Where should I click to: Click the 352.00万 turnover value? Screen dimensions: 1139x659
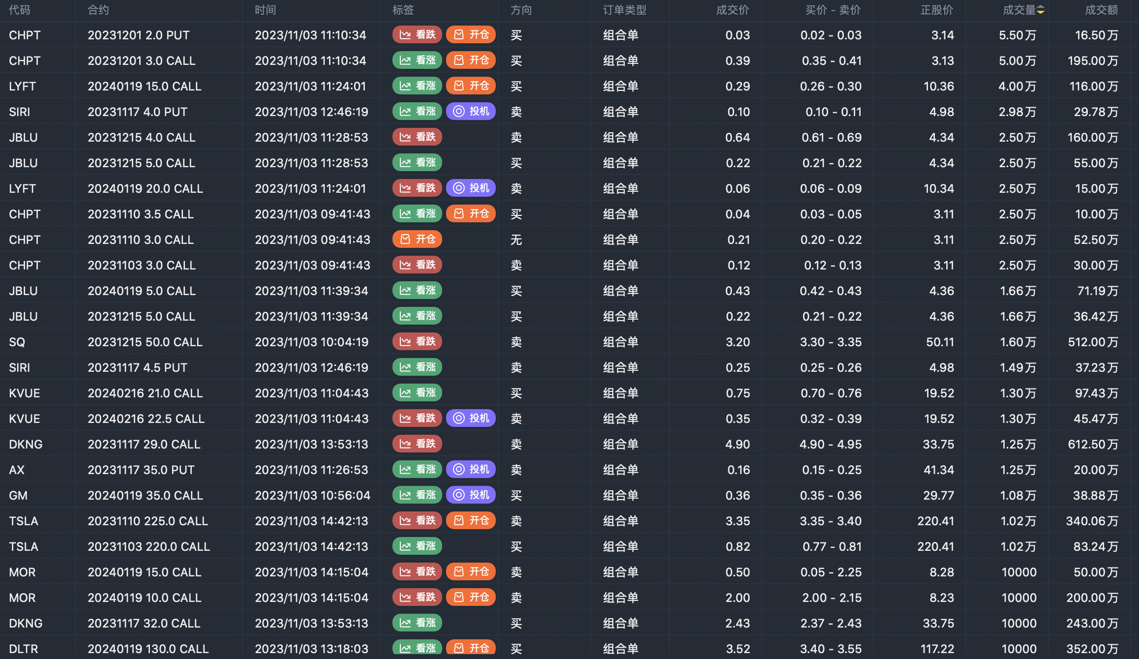1092,649
